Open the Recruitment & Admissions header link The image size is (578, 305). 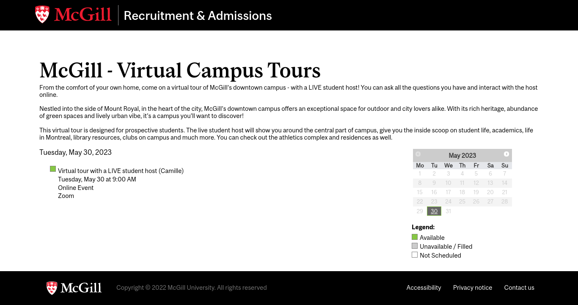click(198, 16)
